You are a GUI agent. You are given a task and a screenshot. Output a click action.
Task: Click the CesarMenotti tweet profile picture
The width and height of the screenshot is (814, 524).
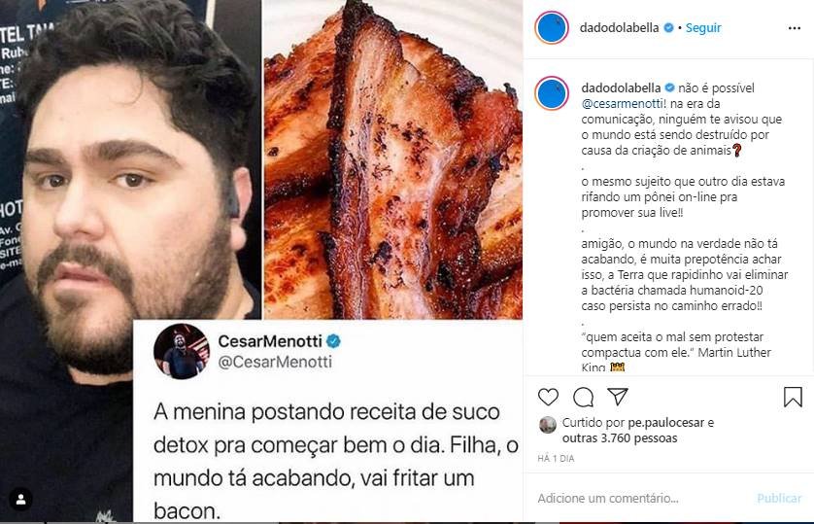[x=182, y=352]
